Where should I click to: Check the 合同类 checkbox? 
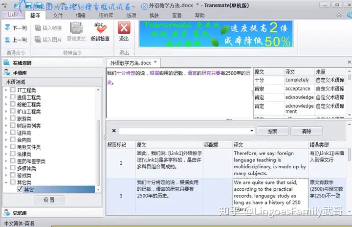(13, 139)
